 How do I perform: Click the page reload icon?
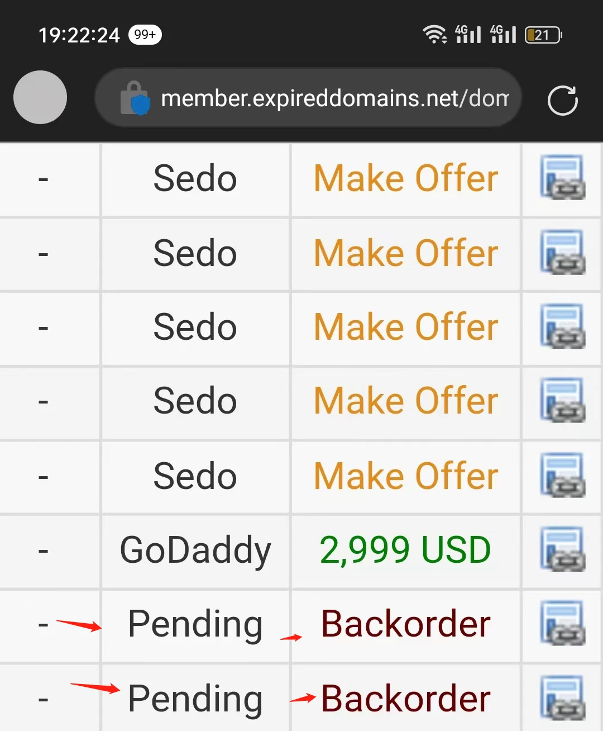(562, 101)
